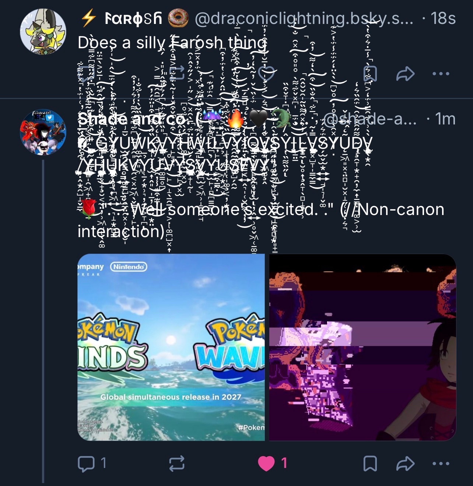Viewport: 473px width, 486px height.
Task: Repost the Shade and co post
Action: pyautogui.click(x=176, y=464)
